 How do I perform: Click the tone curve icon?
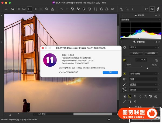[x=130, y=96]
